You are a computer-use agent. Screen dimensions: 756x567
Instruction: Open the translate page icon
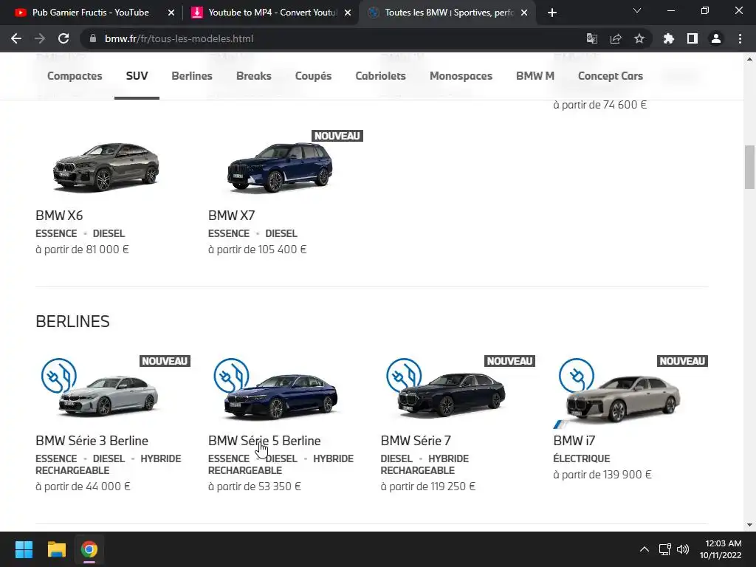tap(591, 38)
